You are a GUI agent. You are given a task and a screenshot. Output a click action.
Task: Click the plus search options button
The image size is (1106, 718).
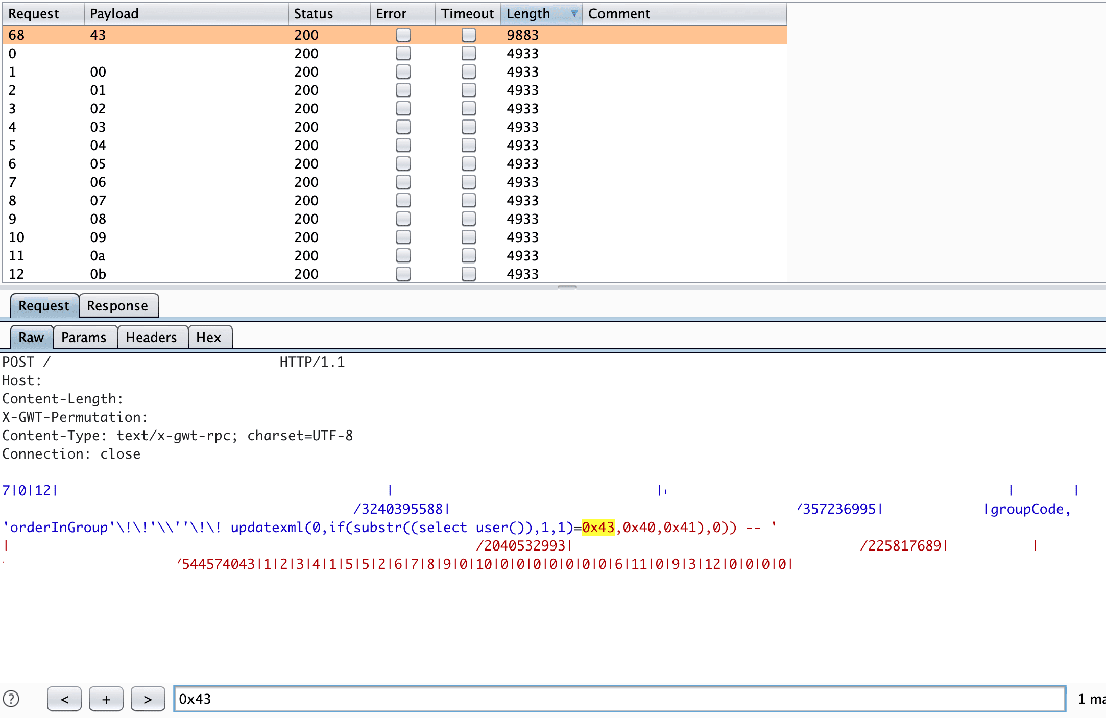tap(106, 699)
